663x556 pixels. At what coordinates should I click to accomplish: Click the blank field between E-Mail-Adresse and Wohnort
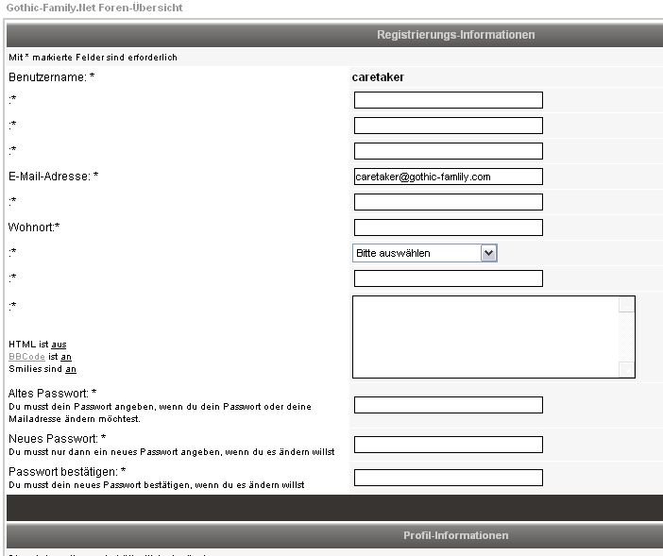[448, 202]
